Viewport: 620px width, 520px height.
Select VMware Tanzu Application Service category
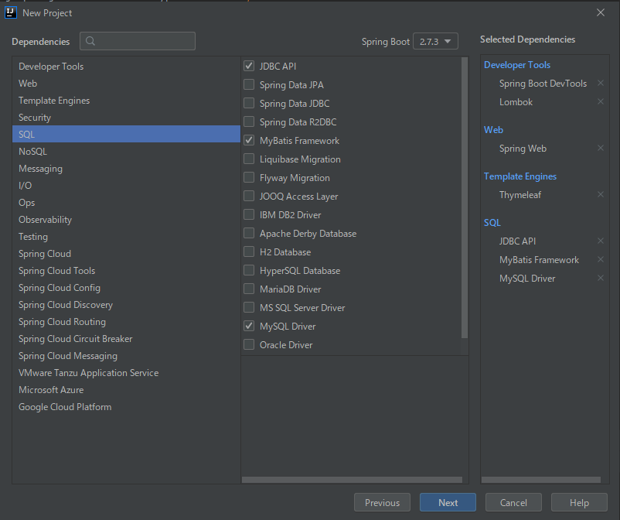pyautogui.click(x=126, y=372)
